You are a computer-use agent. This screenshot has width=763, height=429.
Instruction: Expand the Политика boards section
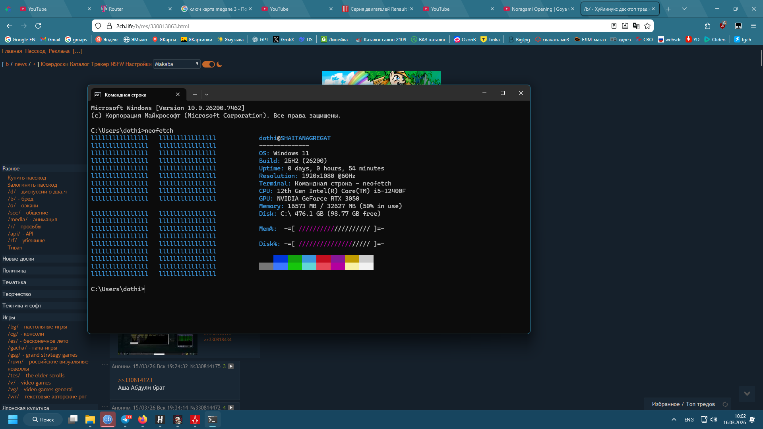14,271
